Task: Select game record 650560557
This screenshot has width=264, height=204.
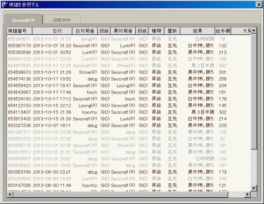Action: [x=129, y=159]
